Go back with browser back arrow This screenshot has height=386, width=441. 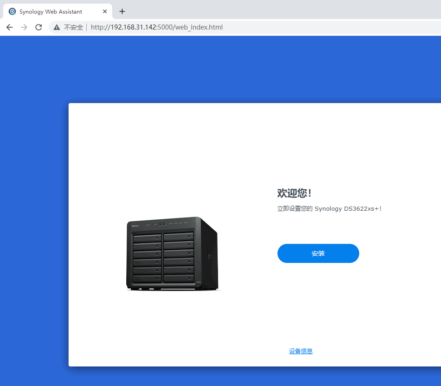coord(10,27)
